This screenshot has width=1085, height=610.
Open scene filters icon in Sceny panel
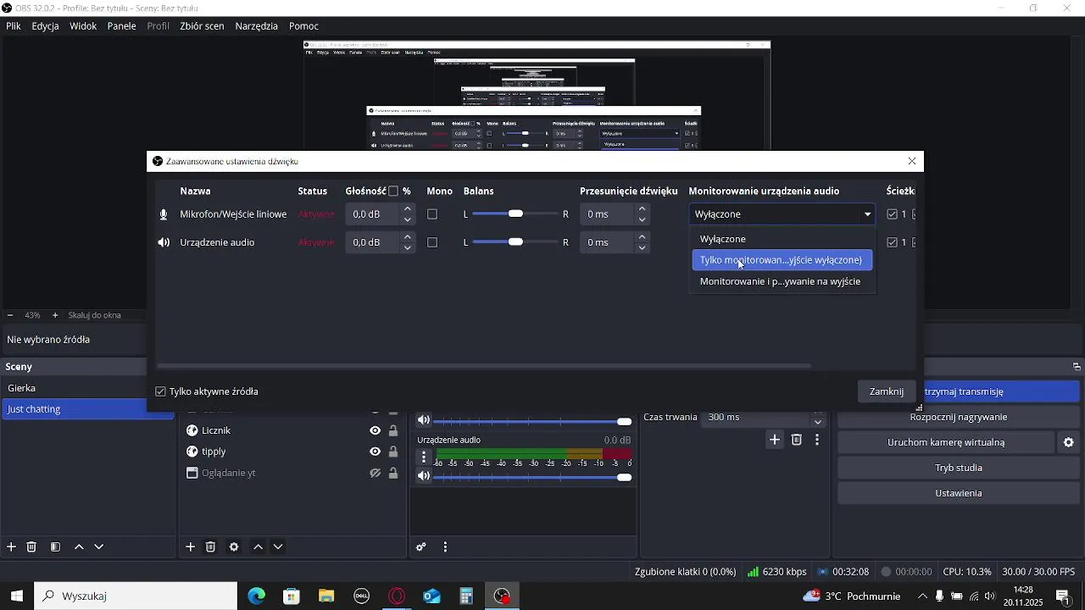55,547
